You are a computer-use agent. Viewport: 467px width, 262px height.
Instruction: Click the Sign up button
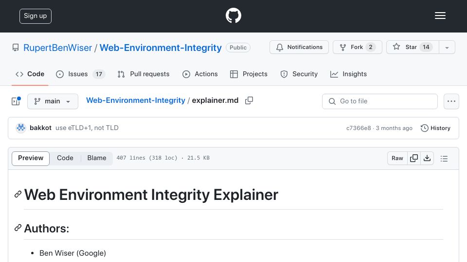click(36, 16)
